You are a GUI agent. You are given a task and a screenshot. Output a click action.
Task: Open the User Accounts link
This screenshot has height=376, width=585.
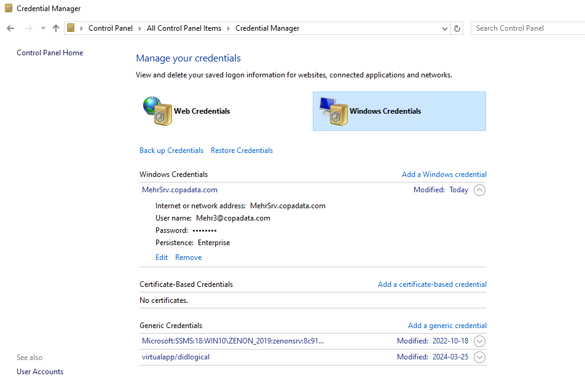tap(40, 371)
